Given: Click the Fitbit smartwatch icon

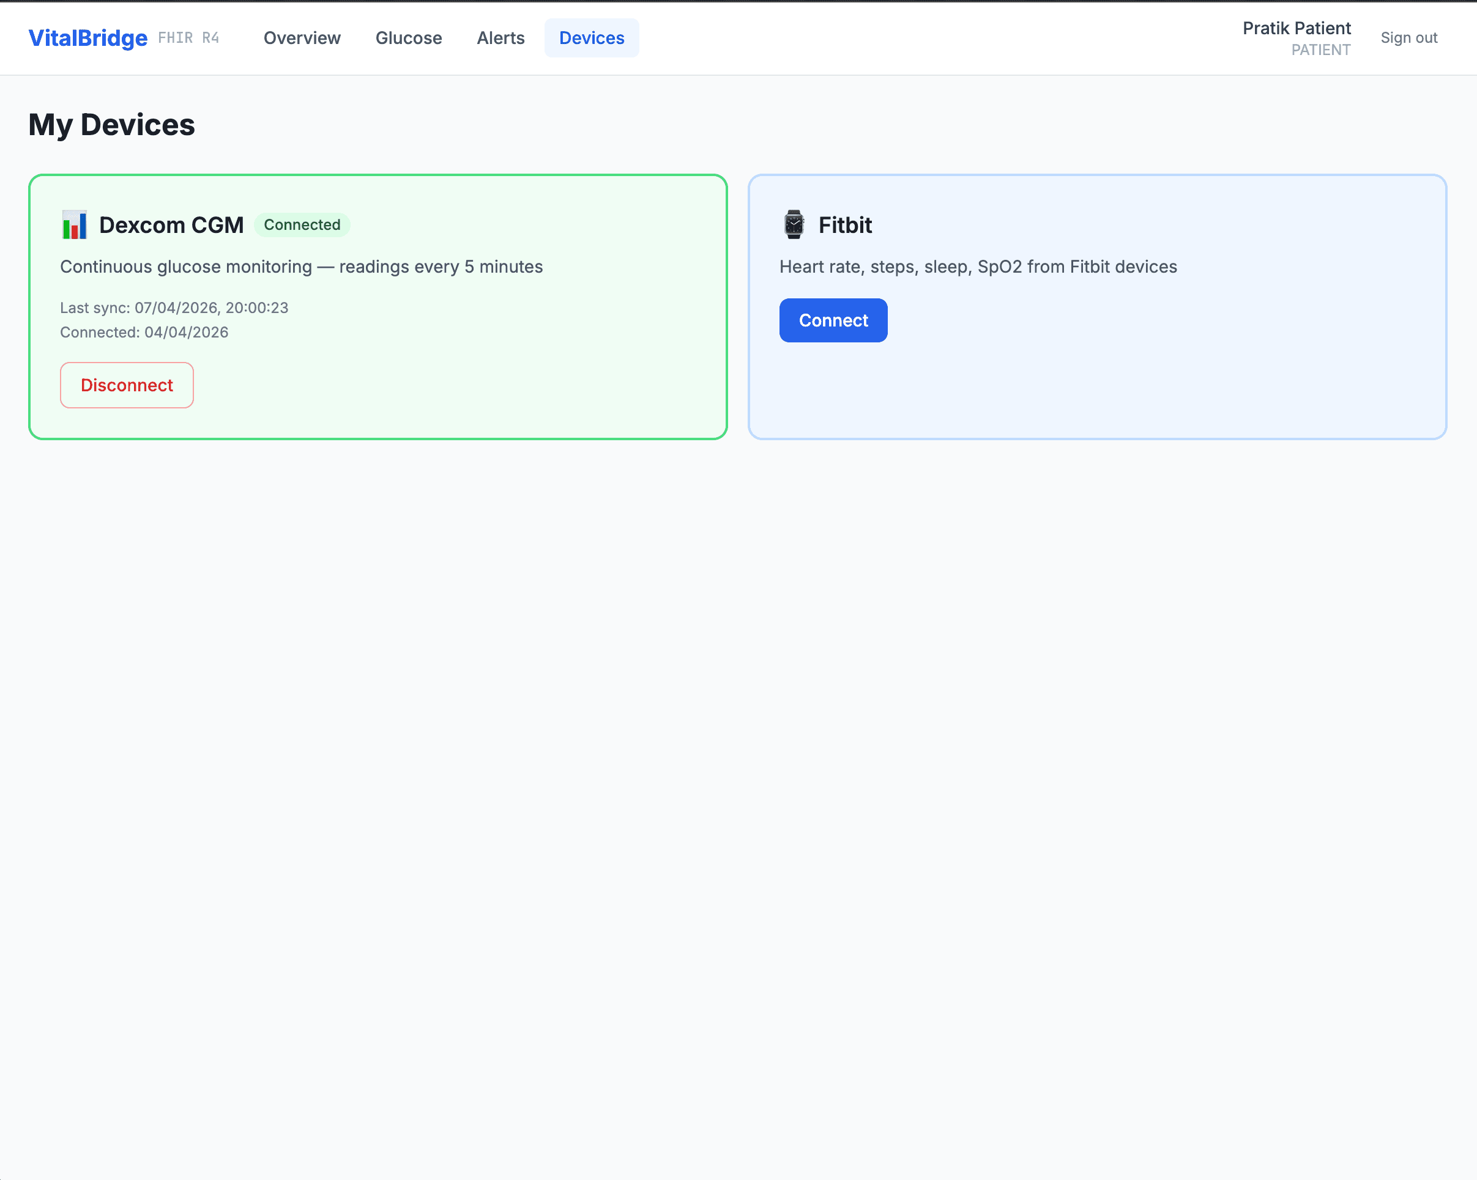Looking at the screenshot, I should [x=794, y=224].
